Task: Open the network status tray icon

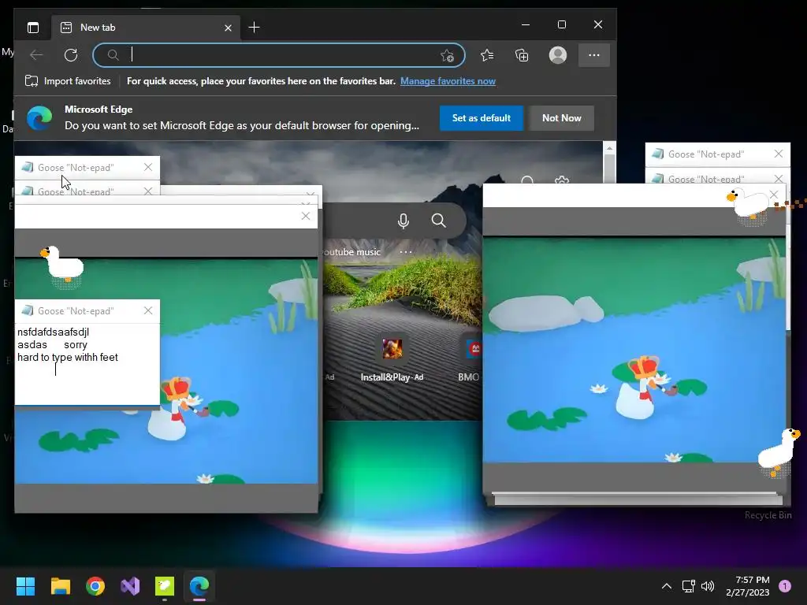Action: click(688, 586)
